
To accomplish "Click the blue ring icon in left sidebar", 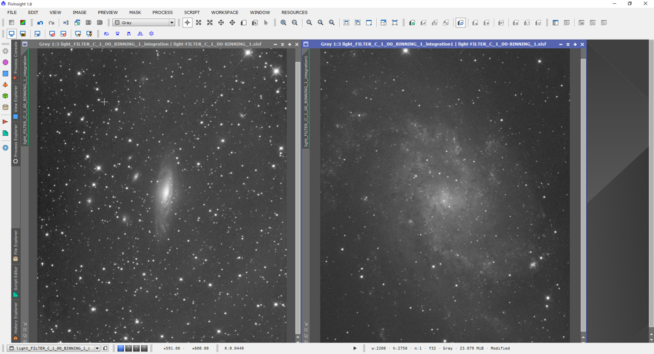I will 5,147.
